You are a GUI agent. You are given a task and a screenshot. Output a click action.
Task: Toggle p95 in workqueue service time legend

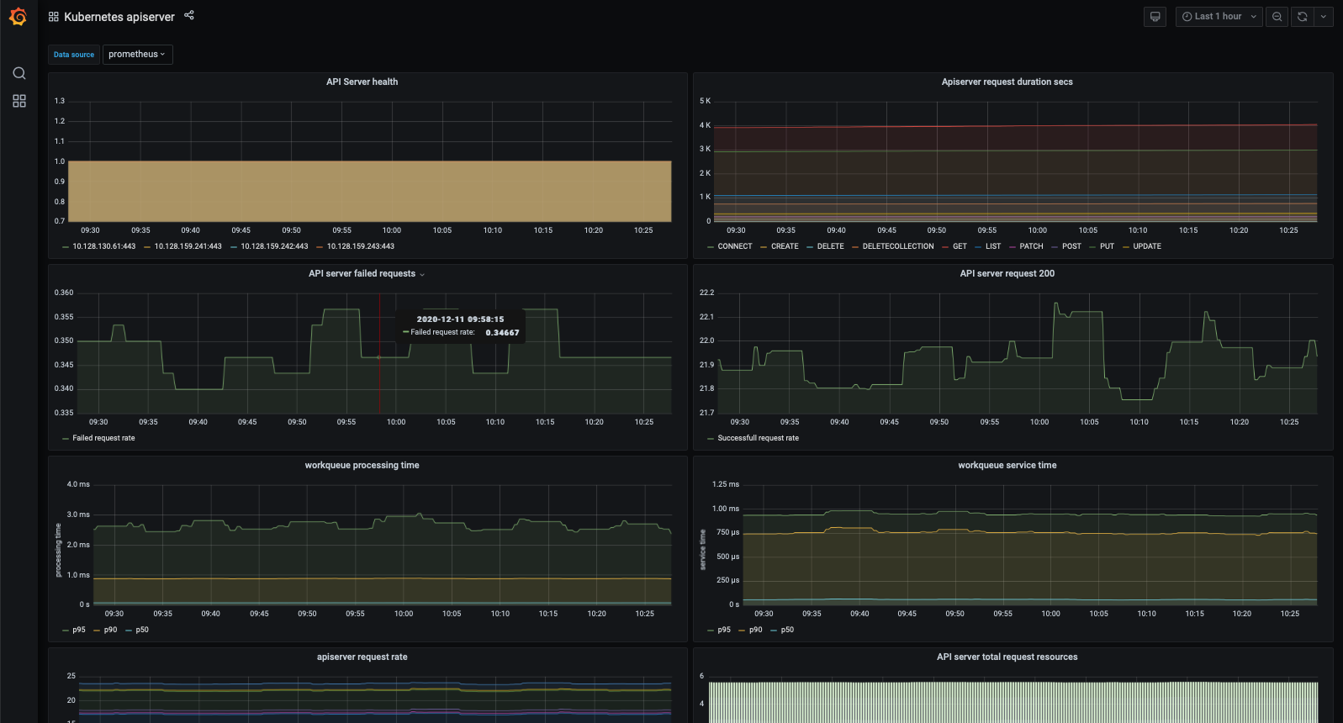724,630
